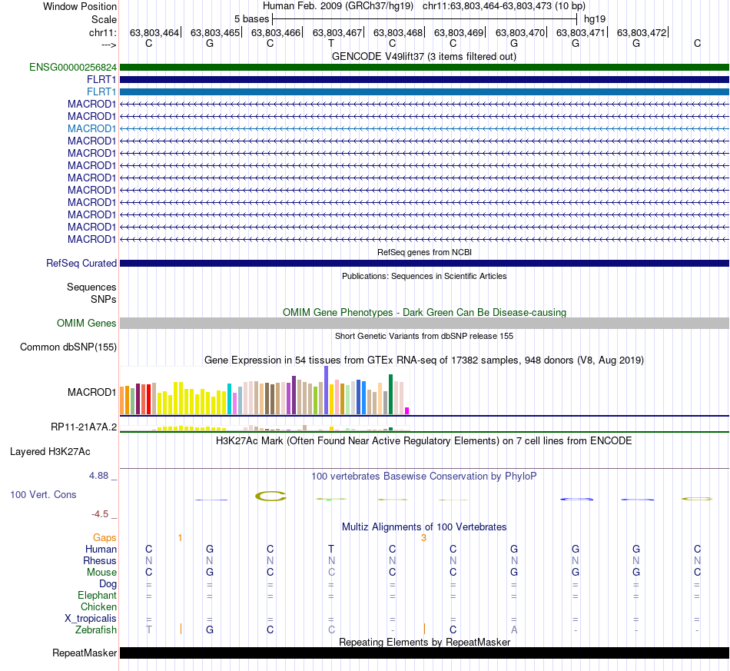Select the dark green ENSG00000256824 gene bar
730x671 pixels.
point(425,68)
